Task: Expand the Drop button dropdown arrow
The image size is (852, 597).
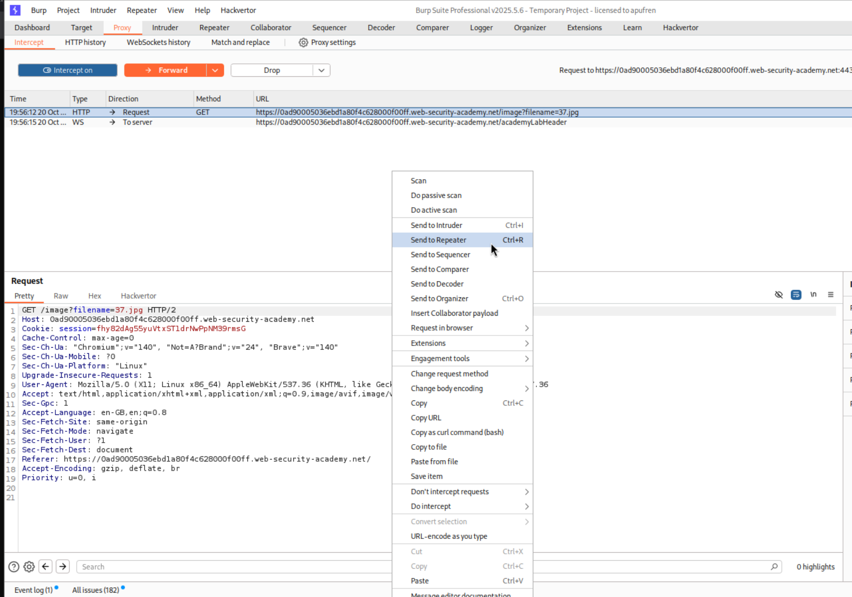Action: pos(321,70)
